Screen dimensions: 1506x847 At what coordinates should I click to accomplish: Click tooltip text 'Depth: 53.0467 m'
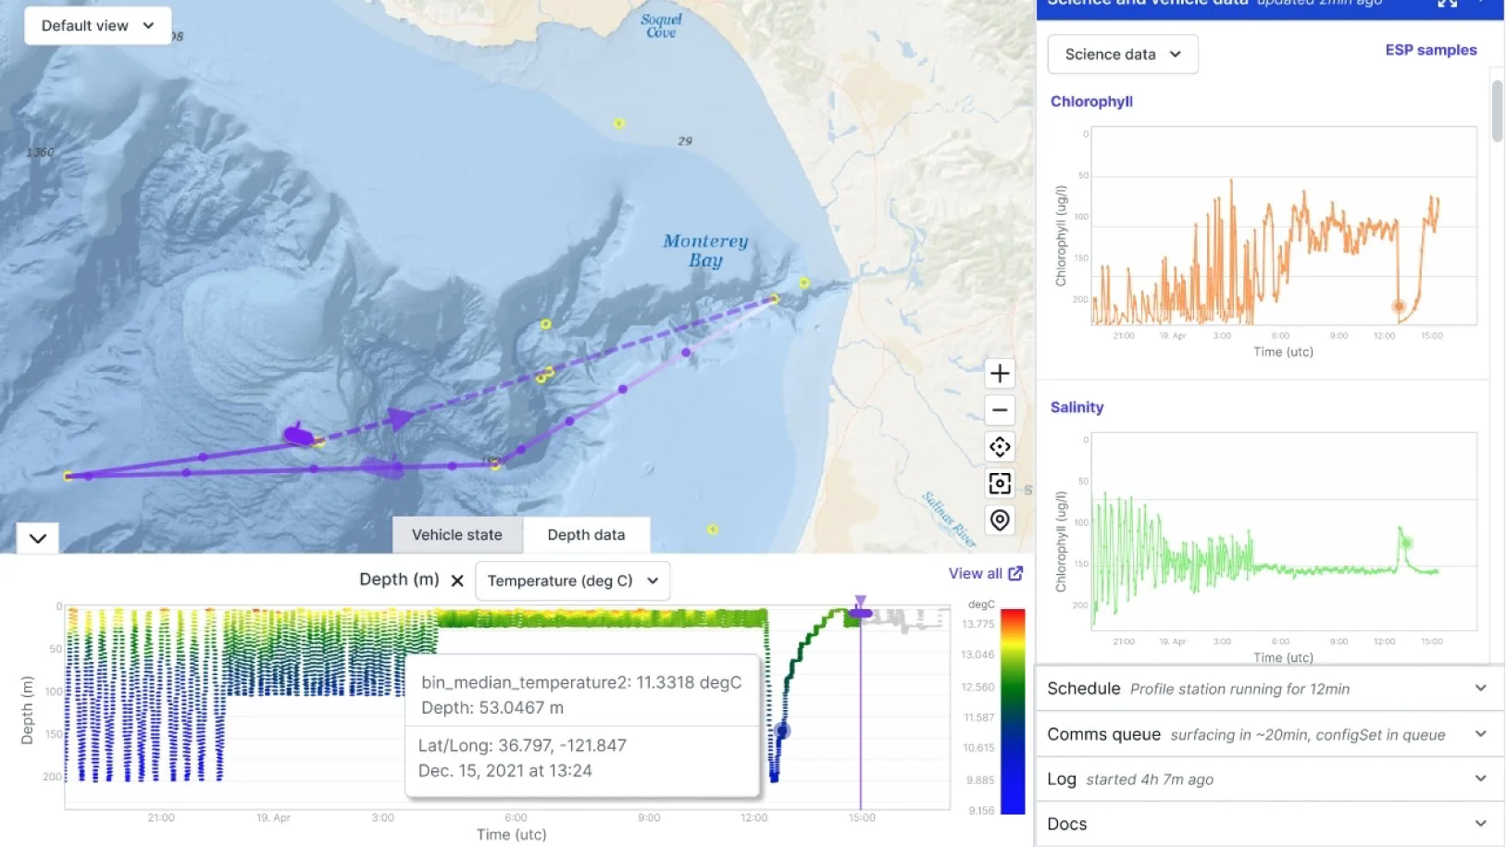point(492,707)
